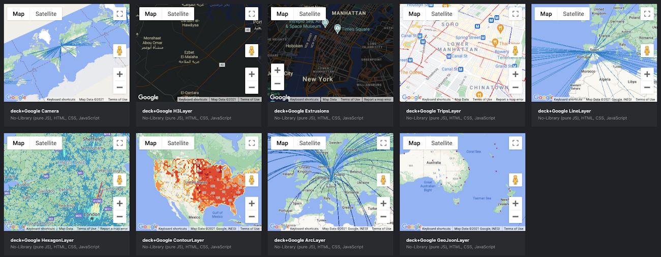Zoom in on the Camera map
Screen dimensions: 661x257
coord(119,74)
